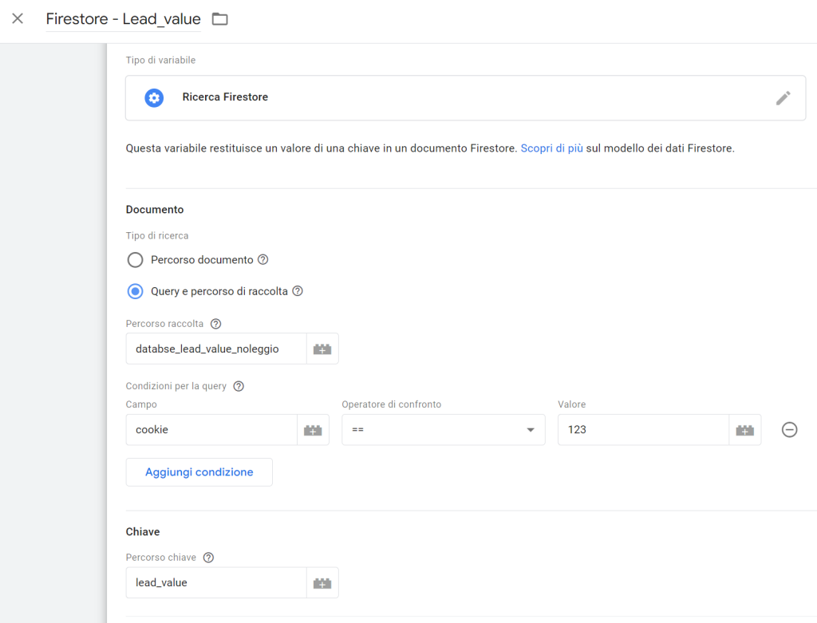
Task: Show help for Query e percorso di raccolta
Action: (x=298, y=291)
